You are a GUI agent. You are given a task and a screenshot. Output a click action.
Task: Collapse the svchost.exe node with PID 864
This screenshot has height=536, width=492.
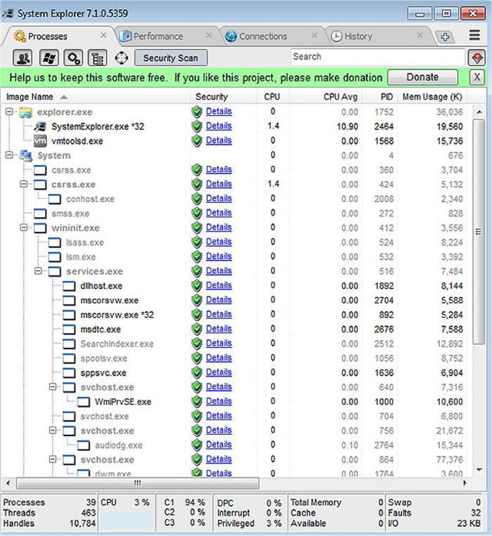pyautogui.click(x=53, y=459)
